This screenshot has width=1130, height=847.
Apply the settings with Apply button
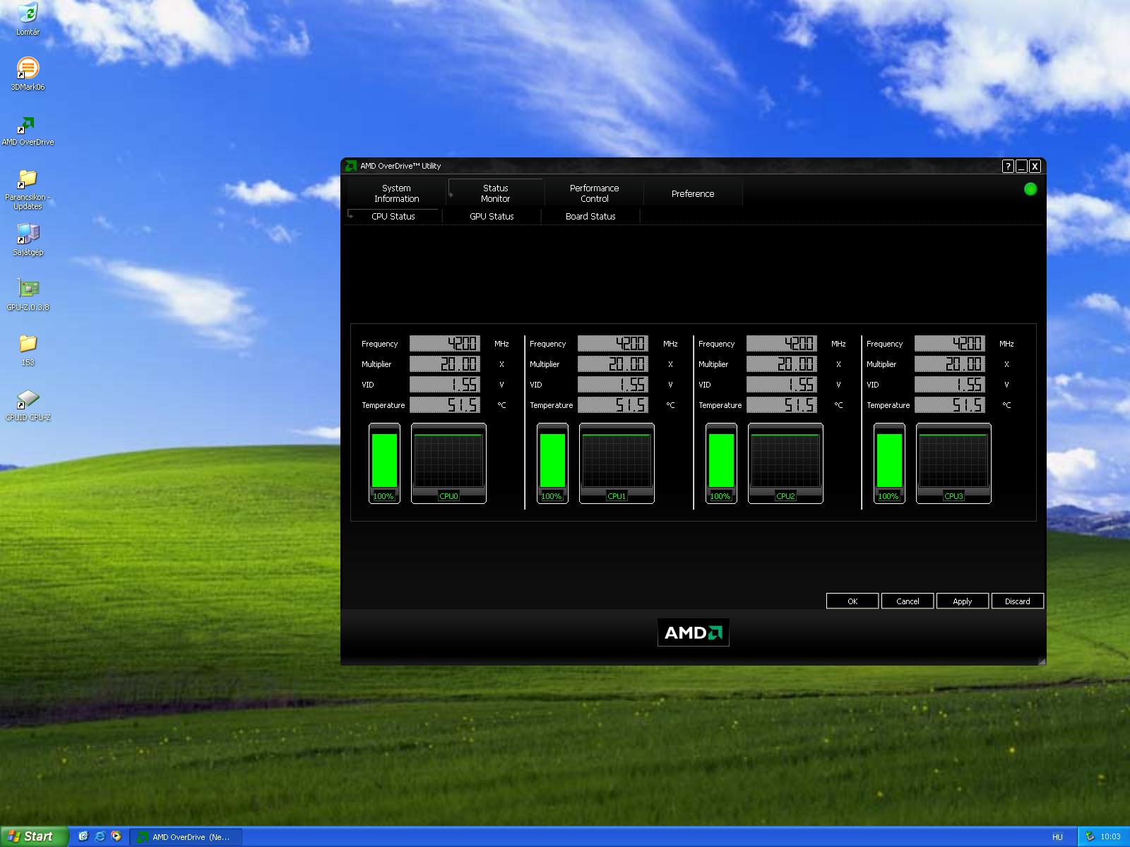click(963, 601)
